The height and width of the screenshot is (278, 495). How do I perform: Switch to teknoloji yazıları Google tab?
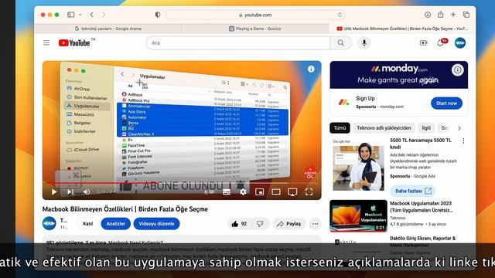tap(108, 29)
